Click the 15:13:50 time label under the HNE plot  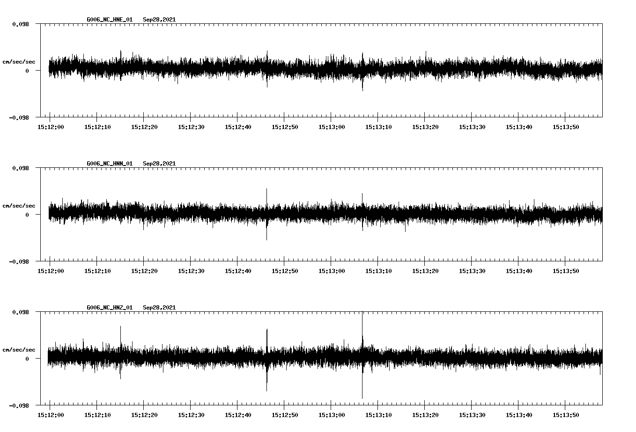566,127
